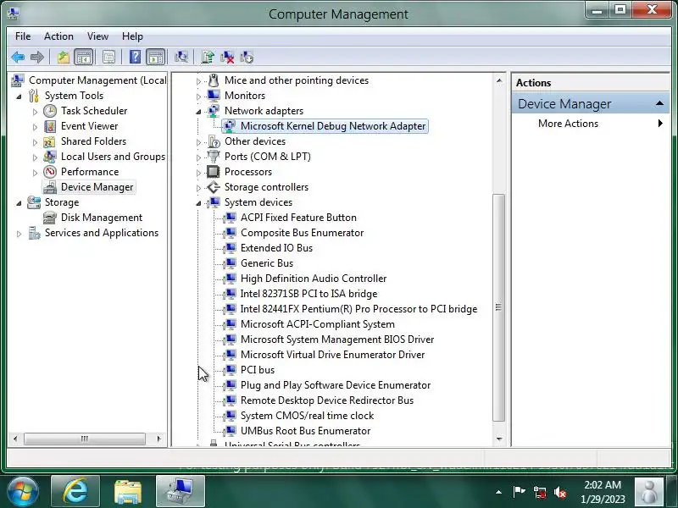
Task: Click the Storage controllers icon
Action: tap(214, 187)
